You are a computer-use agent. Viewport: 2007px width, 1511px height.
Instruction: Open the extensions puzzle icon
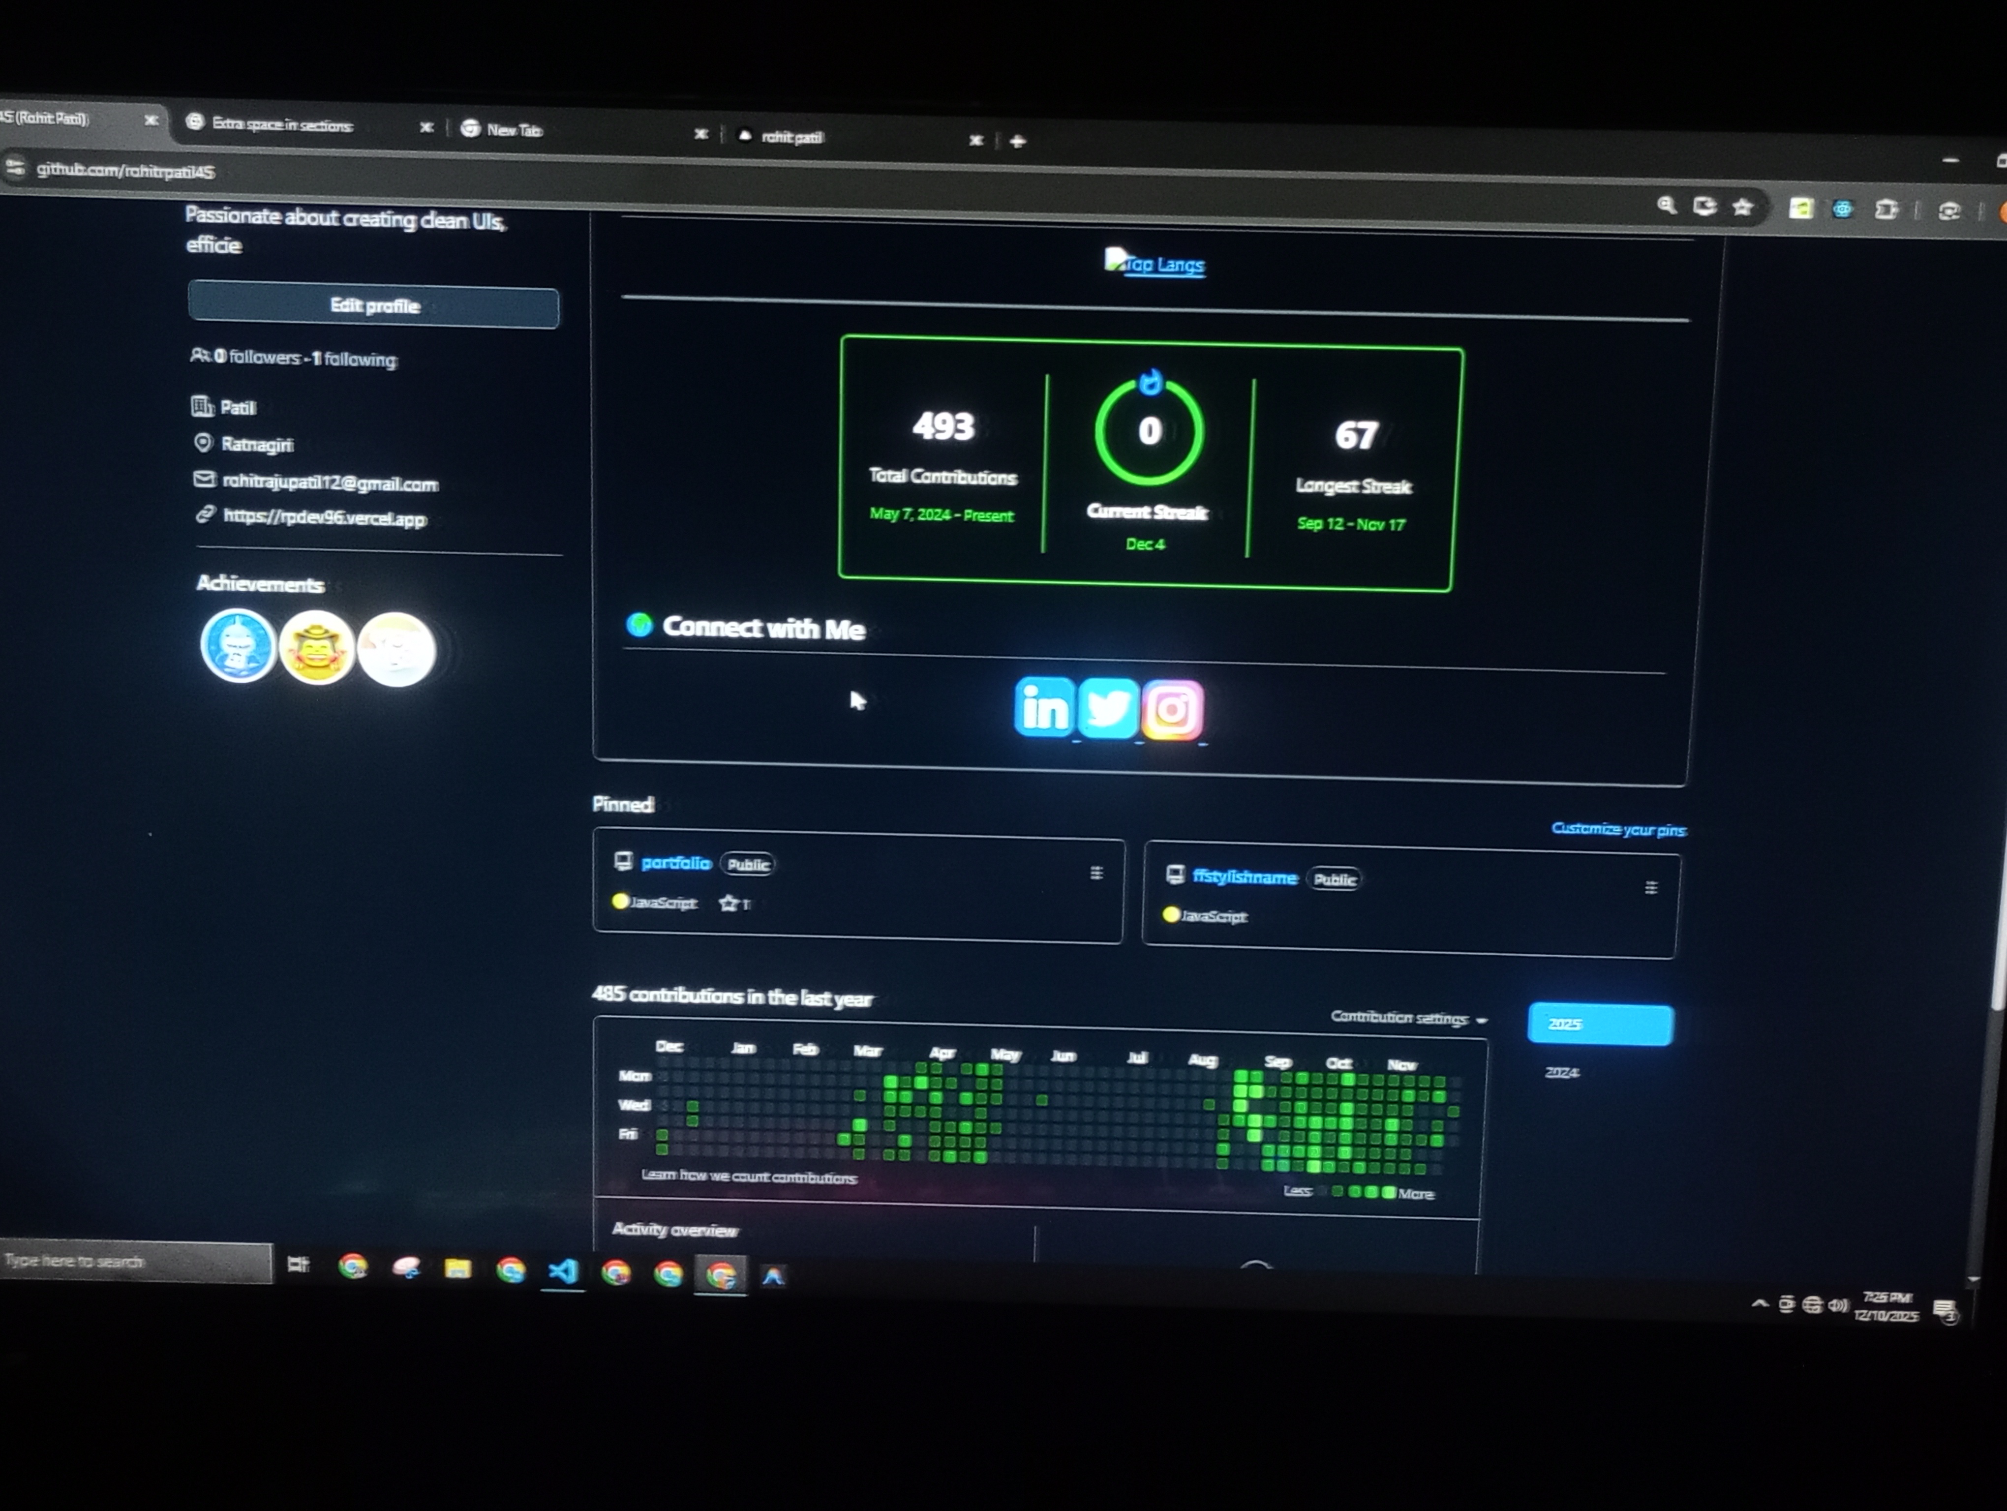point(1885,211)
